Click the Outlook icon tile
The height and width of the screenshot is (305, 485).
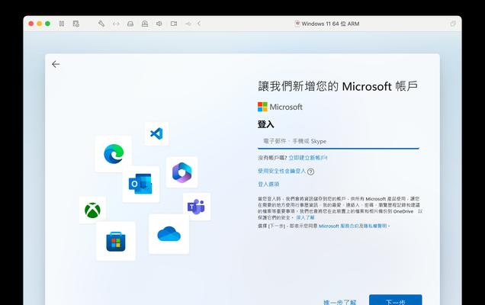141,184
